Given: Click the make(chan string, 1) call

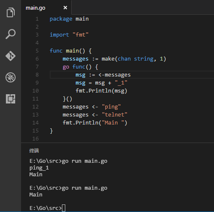Looking at the screenshot, I should pos(134,59).
